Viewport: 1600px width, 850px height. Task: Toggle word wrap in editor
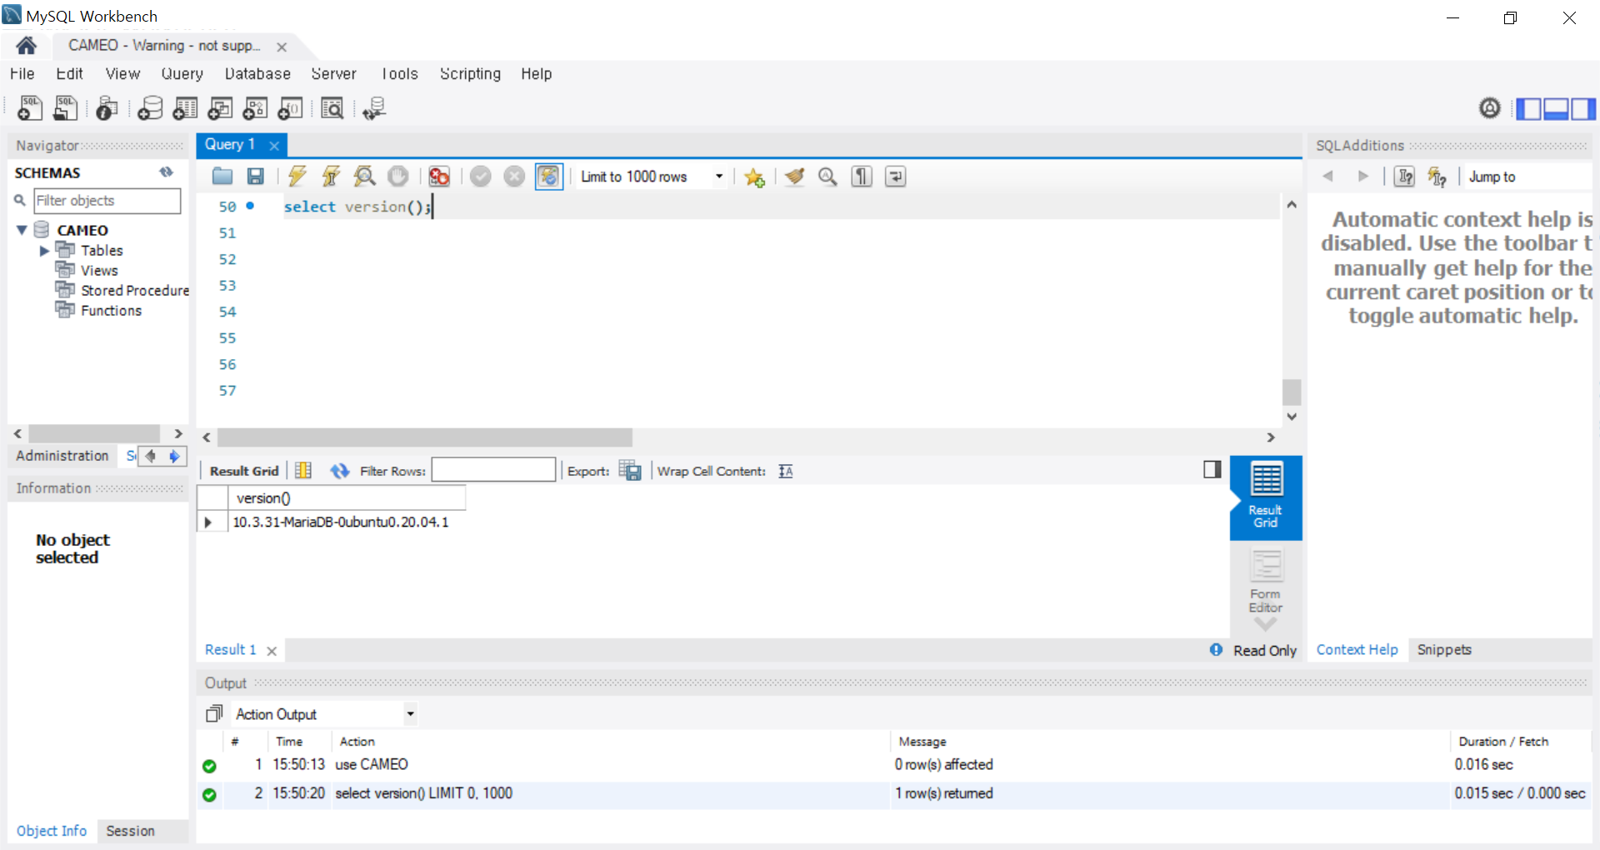pos(895,176)
